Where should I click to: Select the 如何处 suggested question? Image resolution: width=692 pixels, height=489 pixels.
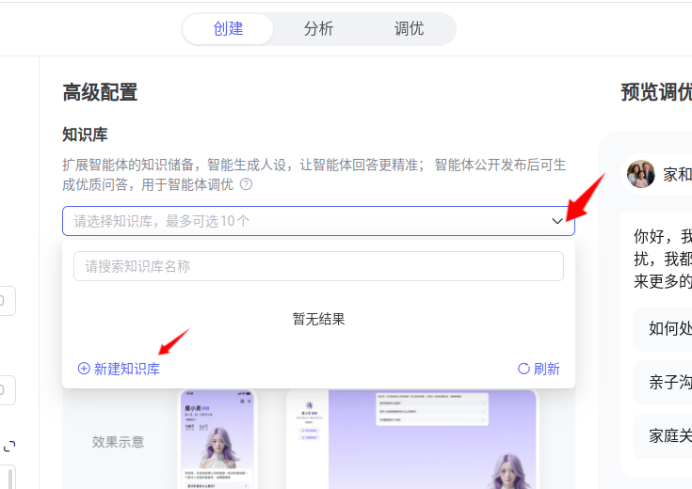pos(663,329)
